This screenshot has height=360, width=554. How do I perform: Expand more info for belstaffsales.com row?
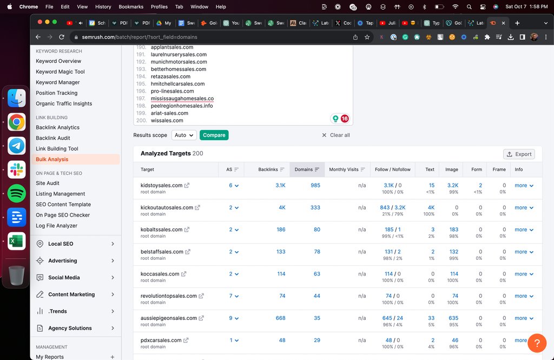[524, 252]
